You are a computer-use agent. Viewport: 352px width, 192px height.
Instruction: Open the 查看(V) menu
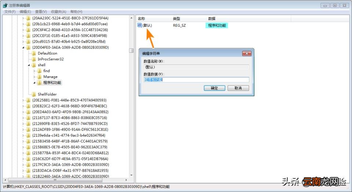point(41,12)
